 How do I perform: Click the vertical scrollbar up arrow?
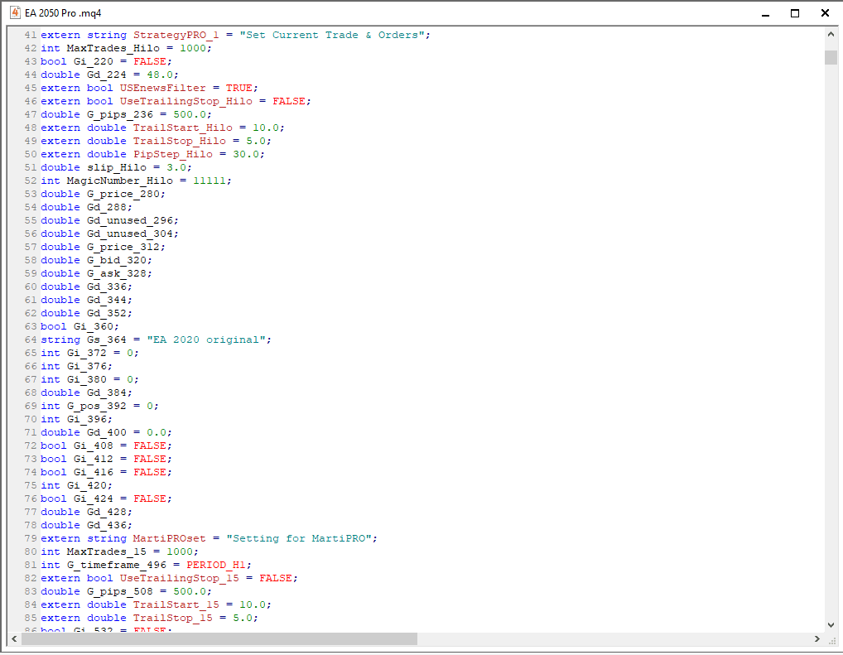[831, 35]
